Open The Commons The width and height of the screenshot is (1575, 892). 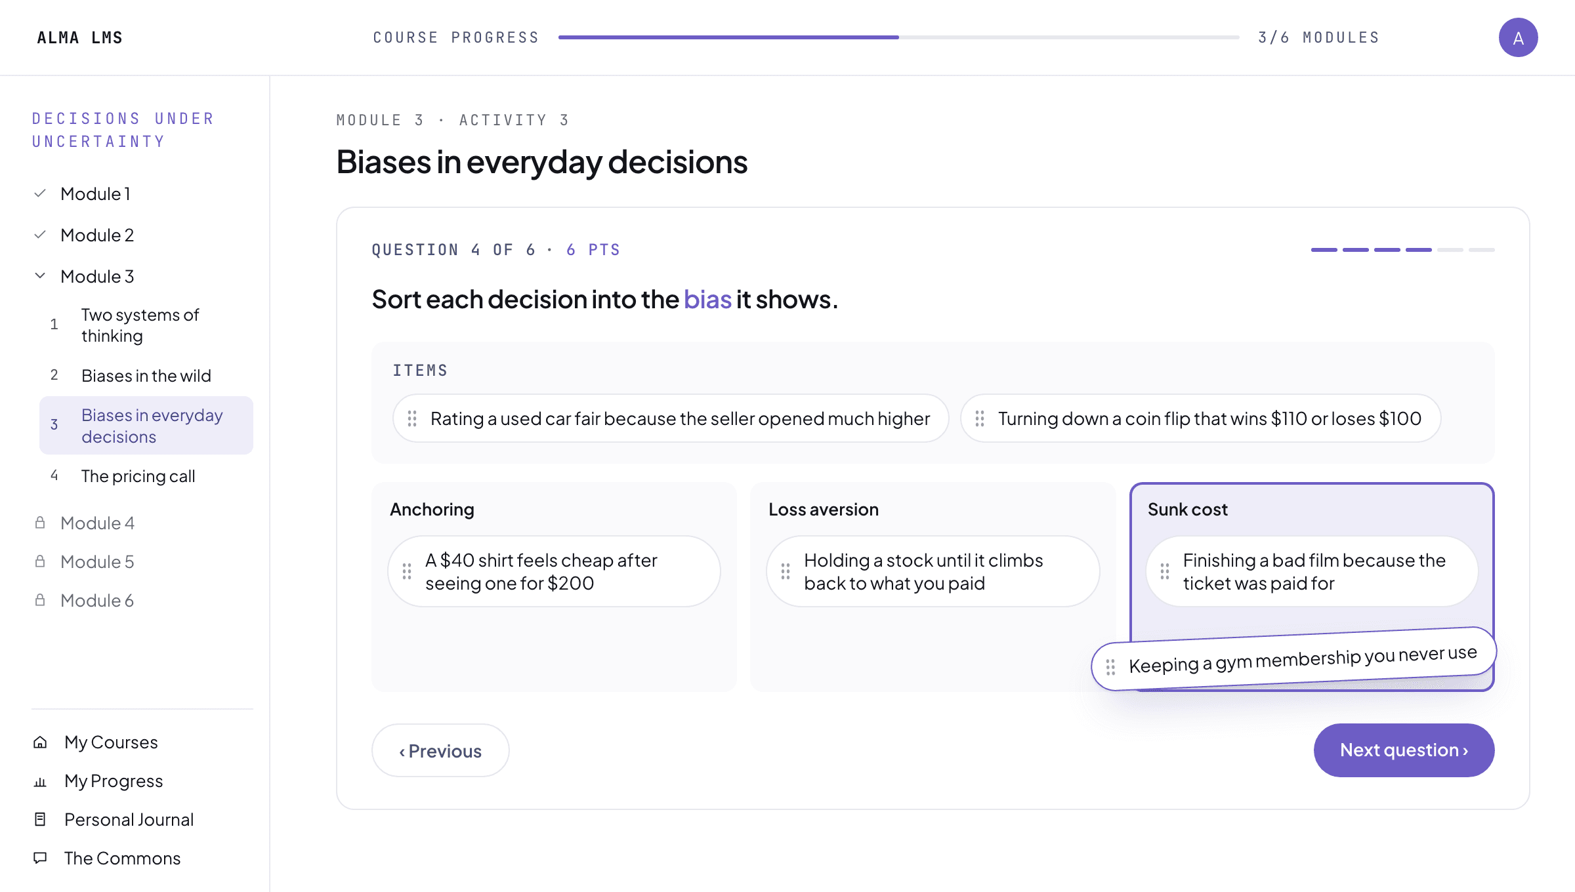122,859
